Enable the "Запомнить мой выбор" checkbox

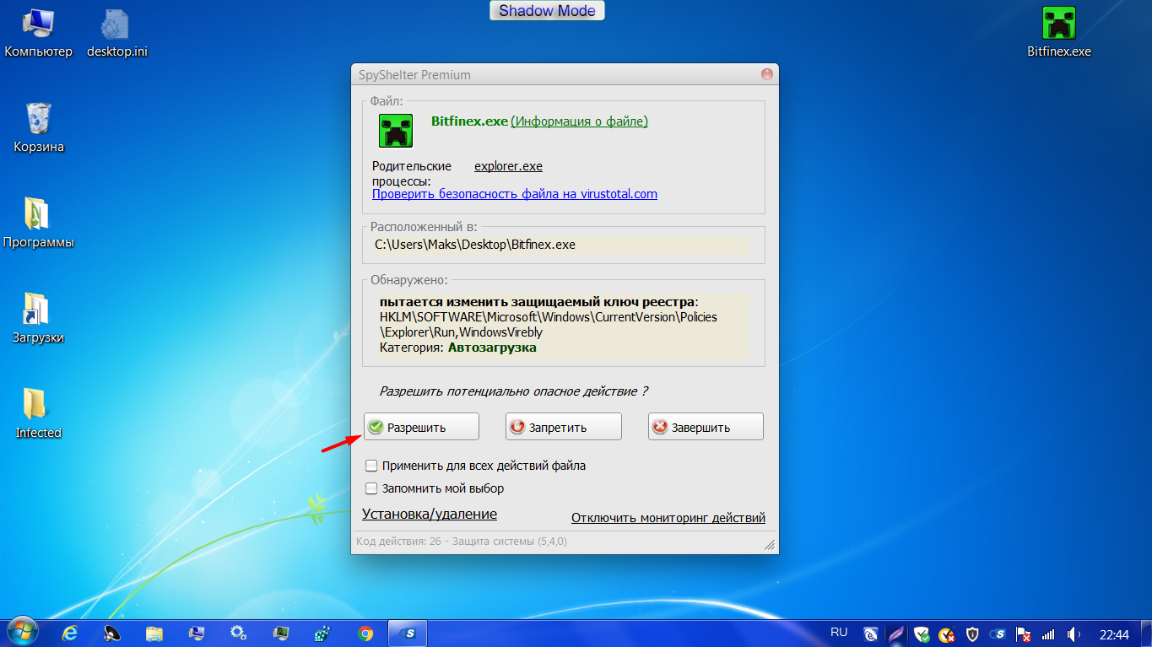tap(371, 488)
